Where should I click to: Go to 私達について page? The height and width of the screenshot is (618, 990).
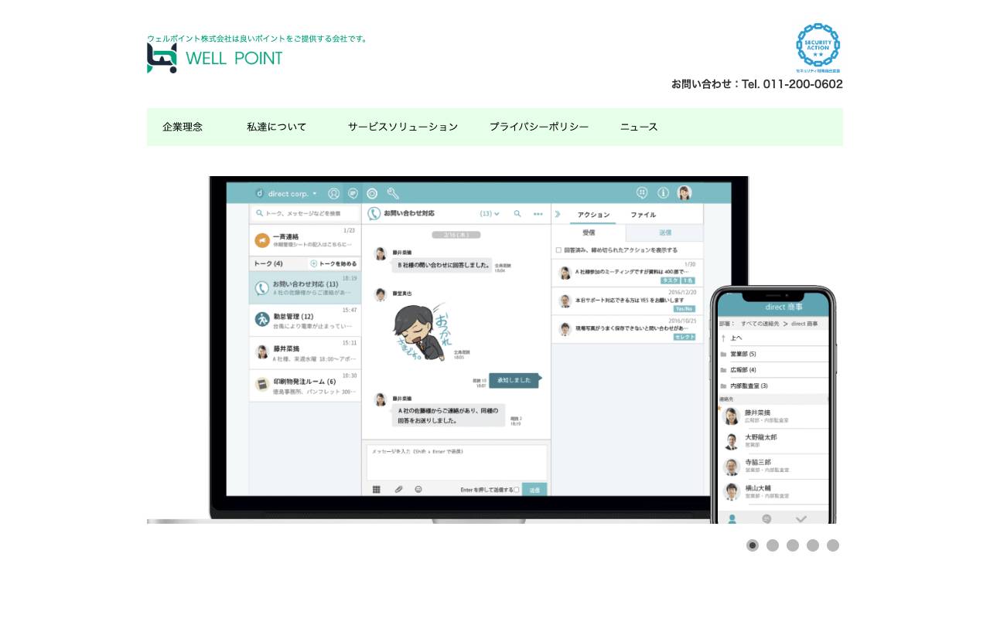click(x=277, y=127)
